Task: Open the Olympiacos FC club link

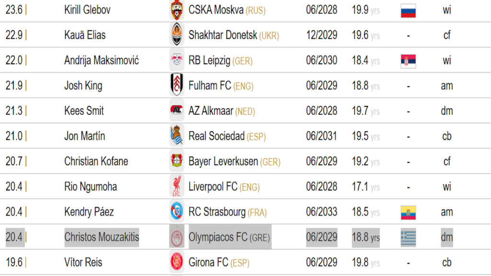Action: 218,237
